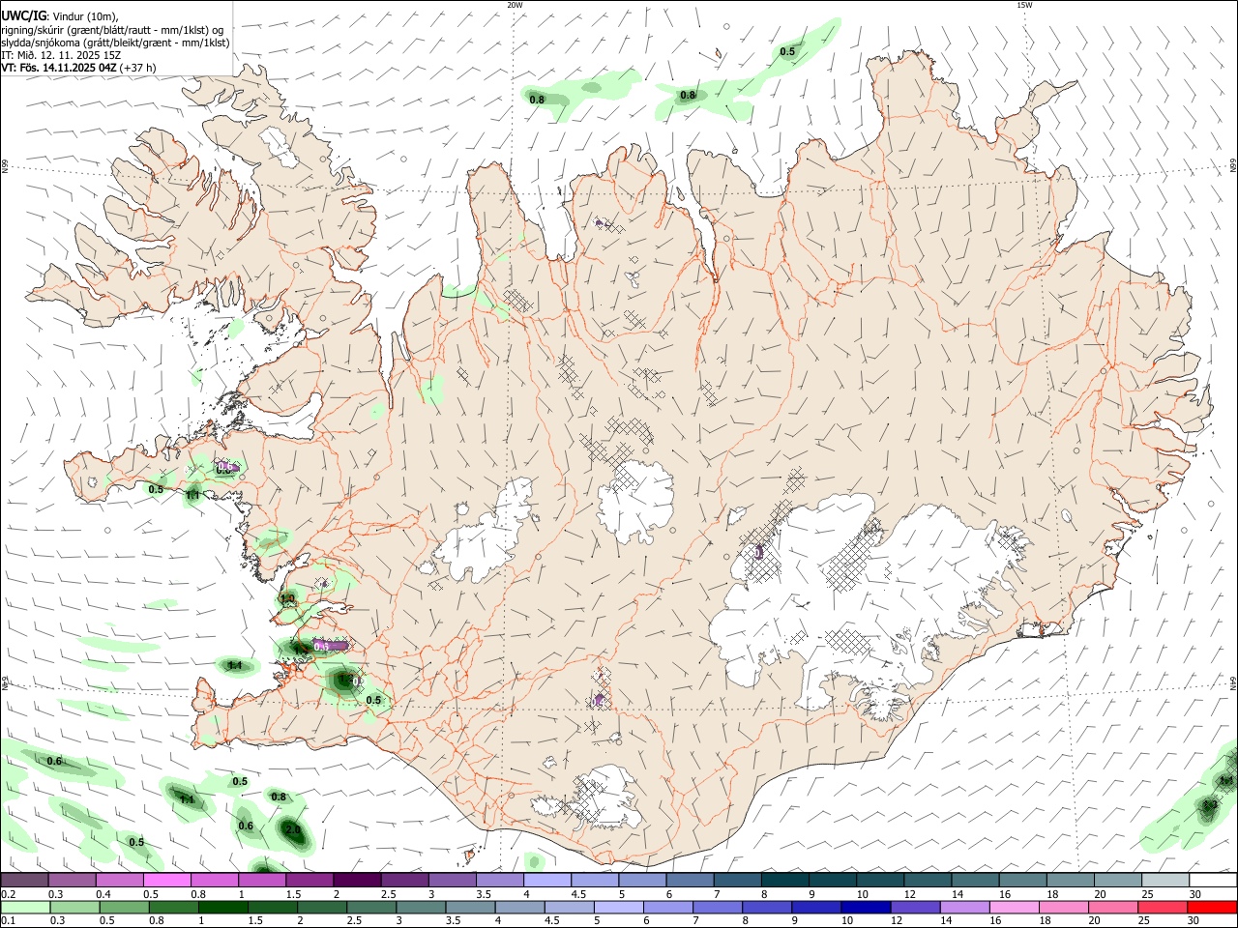The image size is (1238, 928).
Task: Pick the dark teal 9 swatch in upper legend
Action: click(x=834, y=880)
